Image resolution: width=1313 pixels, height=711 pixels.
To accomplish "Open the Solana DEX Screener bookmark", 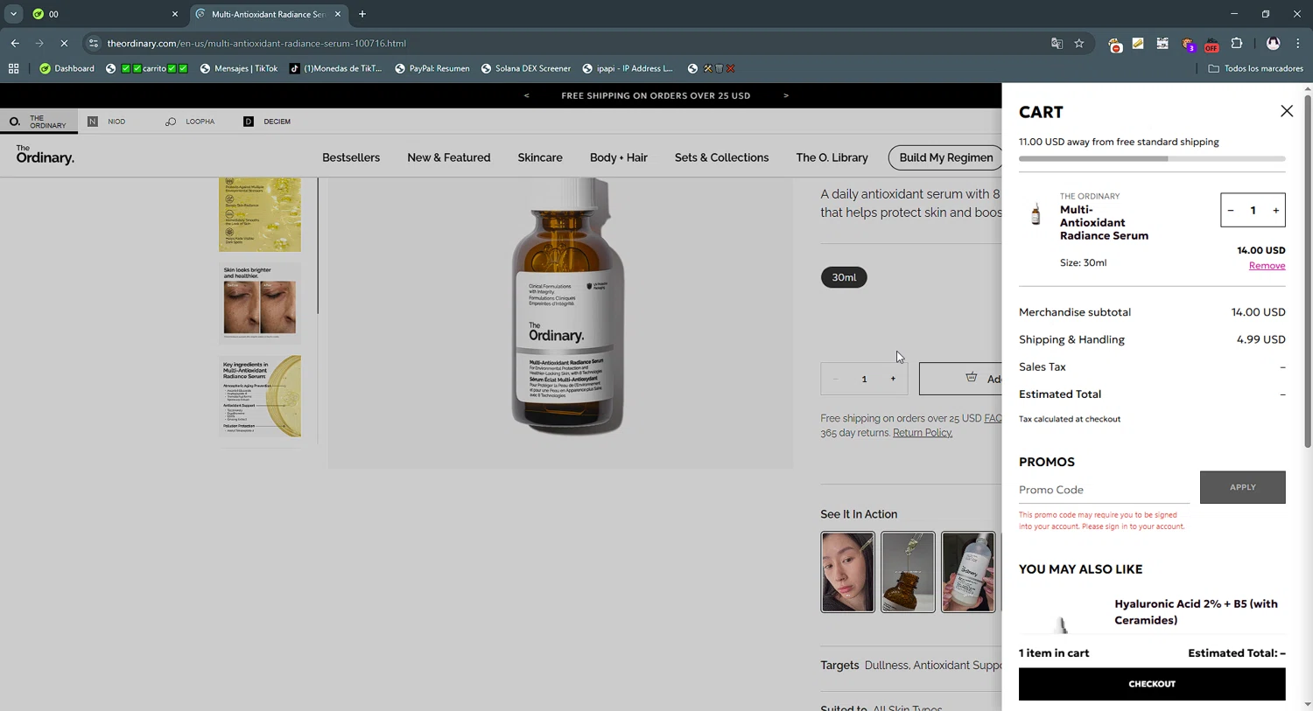I will (525, 68).
